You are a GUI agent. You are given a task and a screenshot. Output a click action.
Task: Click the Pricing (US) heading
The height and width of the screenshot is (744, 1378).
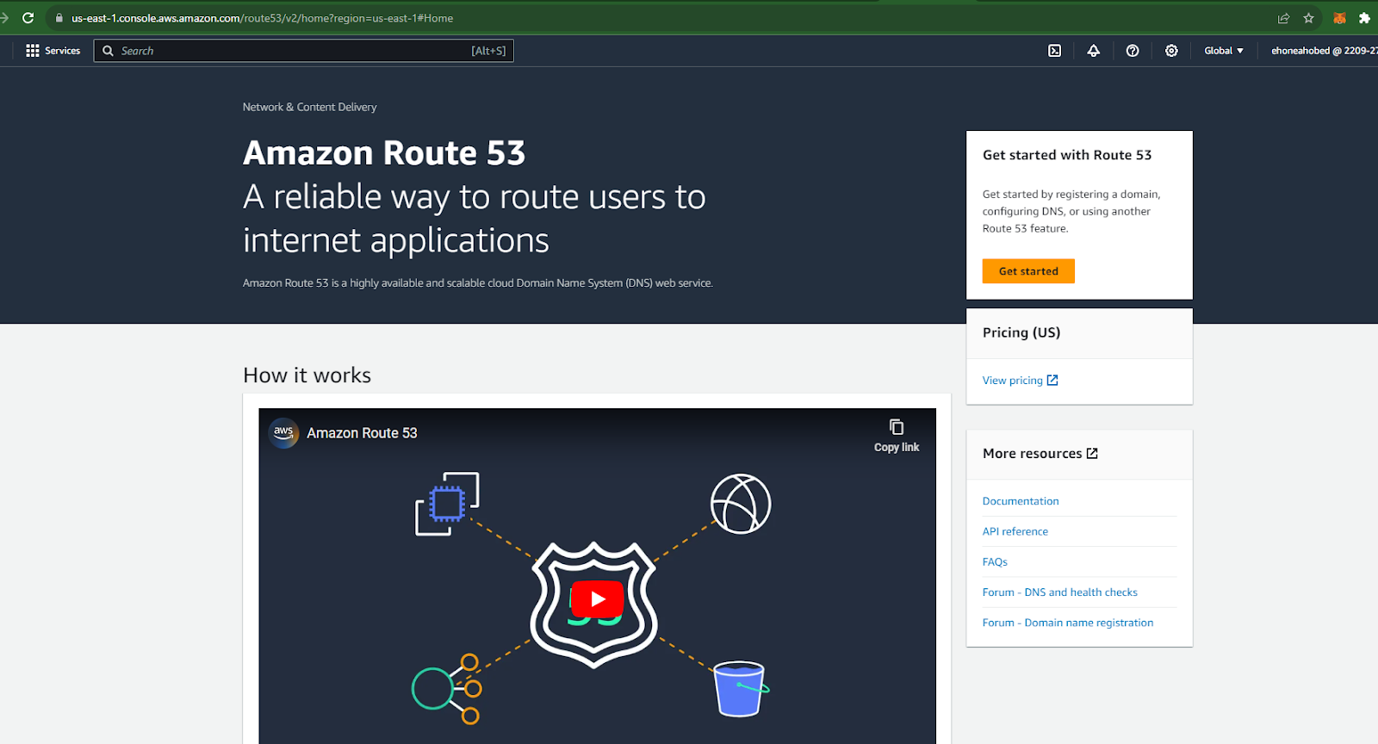(x=1021, y=332)
